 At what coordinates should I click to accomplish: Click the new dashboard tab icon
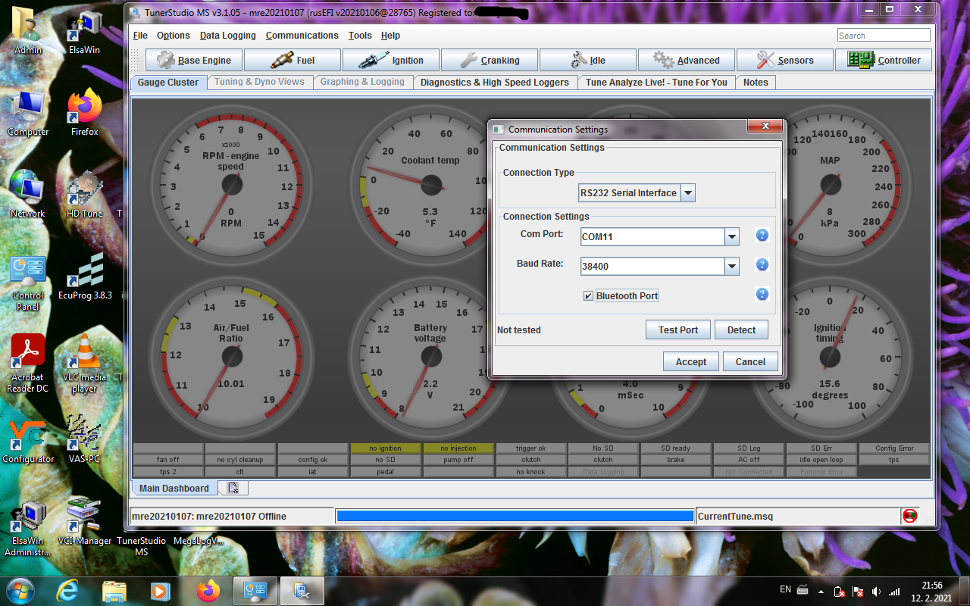pos(233,488)
